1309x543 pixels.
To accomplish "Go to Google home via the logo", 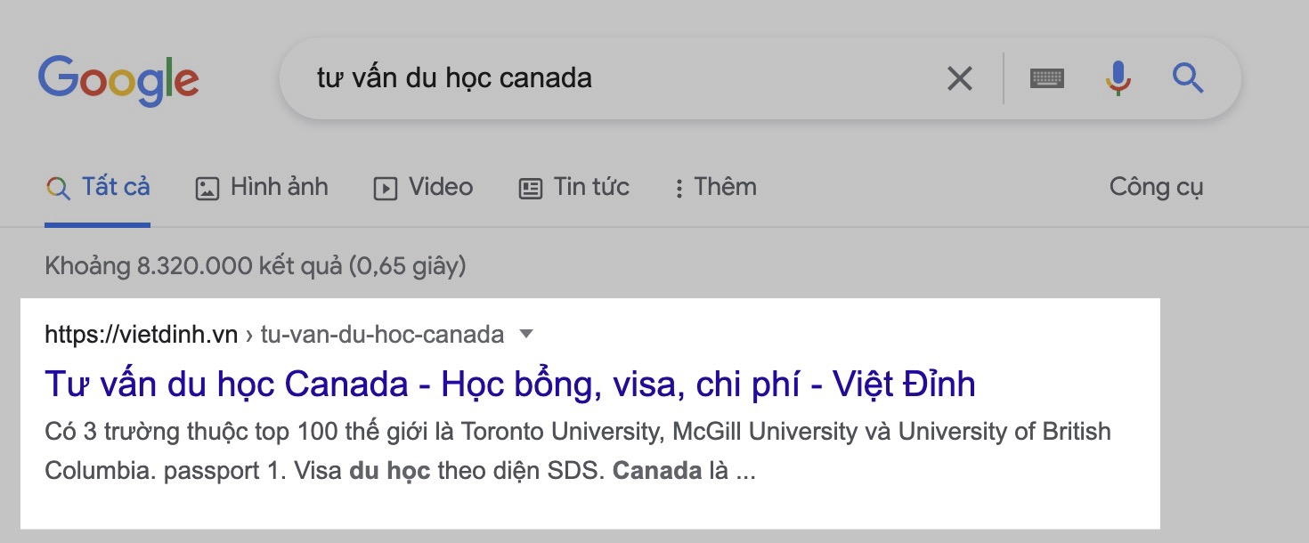I will [118, 81].
